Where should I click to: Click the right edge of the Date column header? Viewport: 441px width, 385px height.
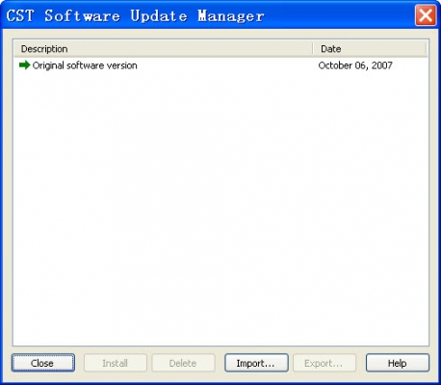click(426, 49)
